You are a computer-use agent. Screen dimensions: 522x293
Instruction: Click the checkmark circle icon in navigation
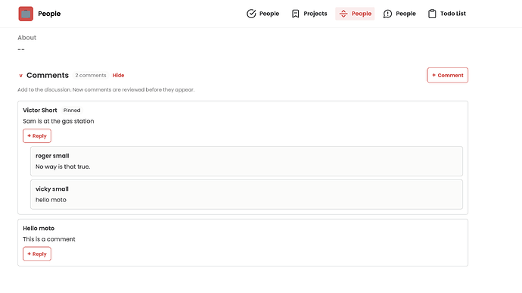(251, 14)
